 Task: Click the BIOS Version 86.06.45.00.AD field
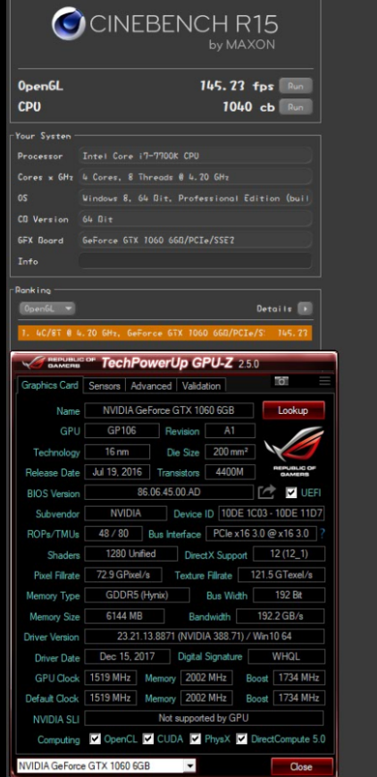[169, 493]
